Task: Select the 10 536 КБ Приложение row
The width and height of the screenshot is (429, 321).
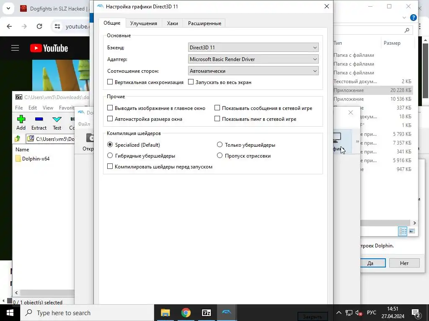Action: coord(373,99)
